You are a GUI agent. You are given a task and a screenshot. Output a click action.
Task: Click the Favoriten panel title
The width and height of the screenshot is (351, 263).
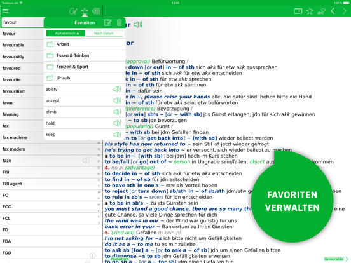(85, 23)
